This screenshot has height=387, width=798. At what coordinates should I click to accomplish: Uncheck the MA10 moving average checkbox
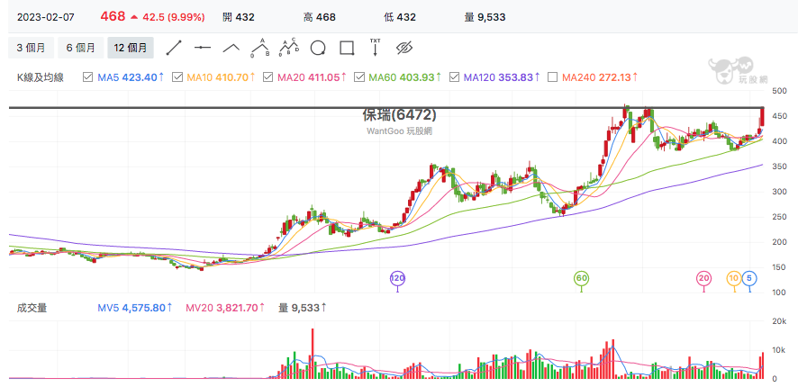[177, 77]
